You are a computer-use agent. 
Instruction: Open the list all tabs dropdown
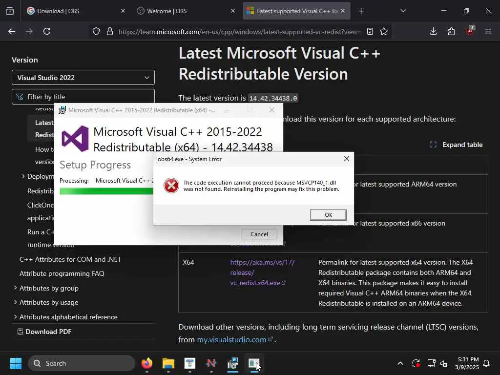tap(403, 11)
